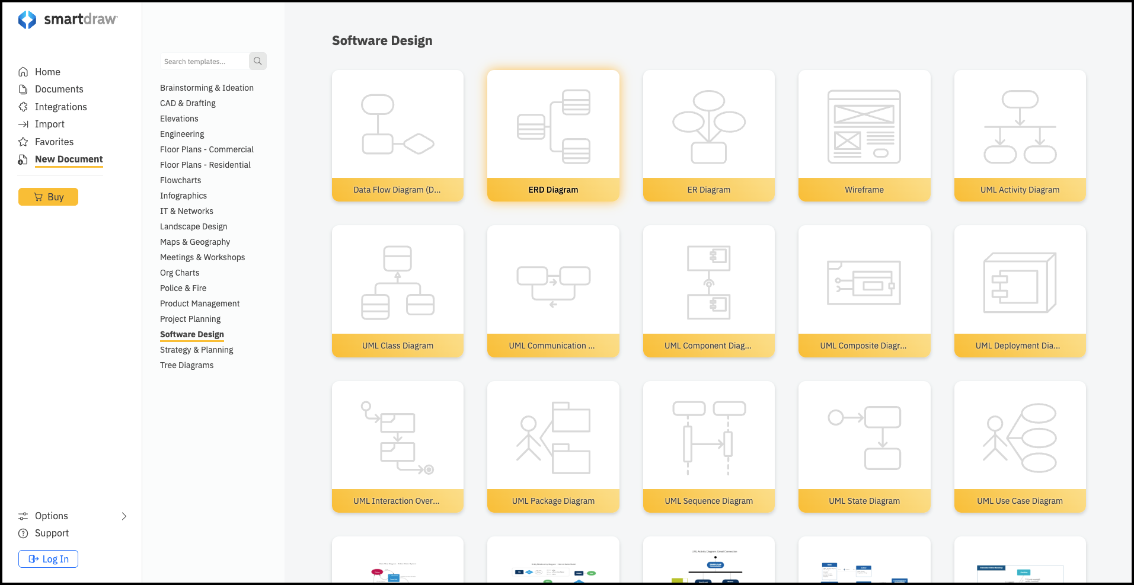Click the Favorites star icon
Screen dimensions: 1134x585
23,142
